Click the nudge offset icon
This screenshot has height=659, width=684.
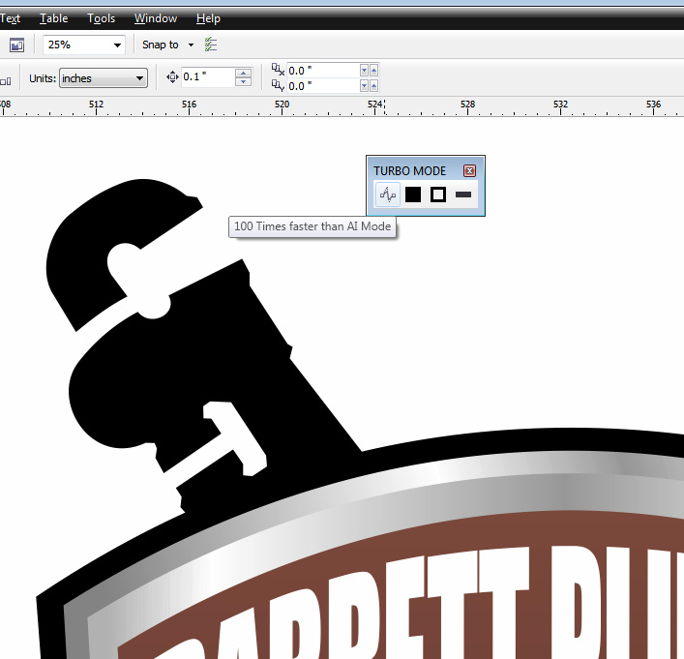[172, 77]
